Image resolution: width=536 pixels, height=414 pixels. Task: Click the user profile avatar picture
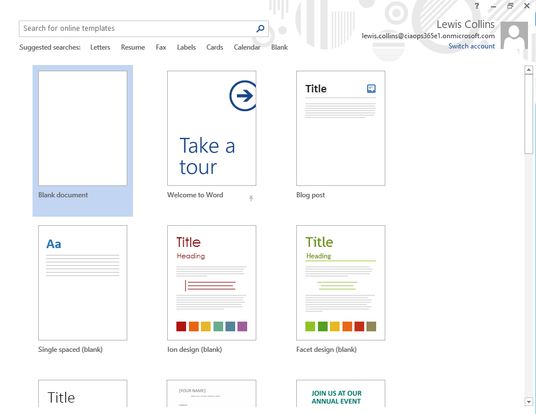tap(514, 35)
